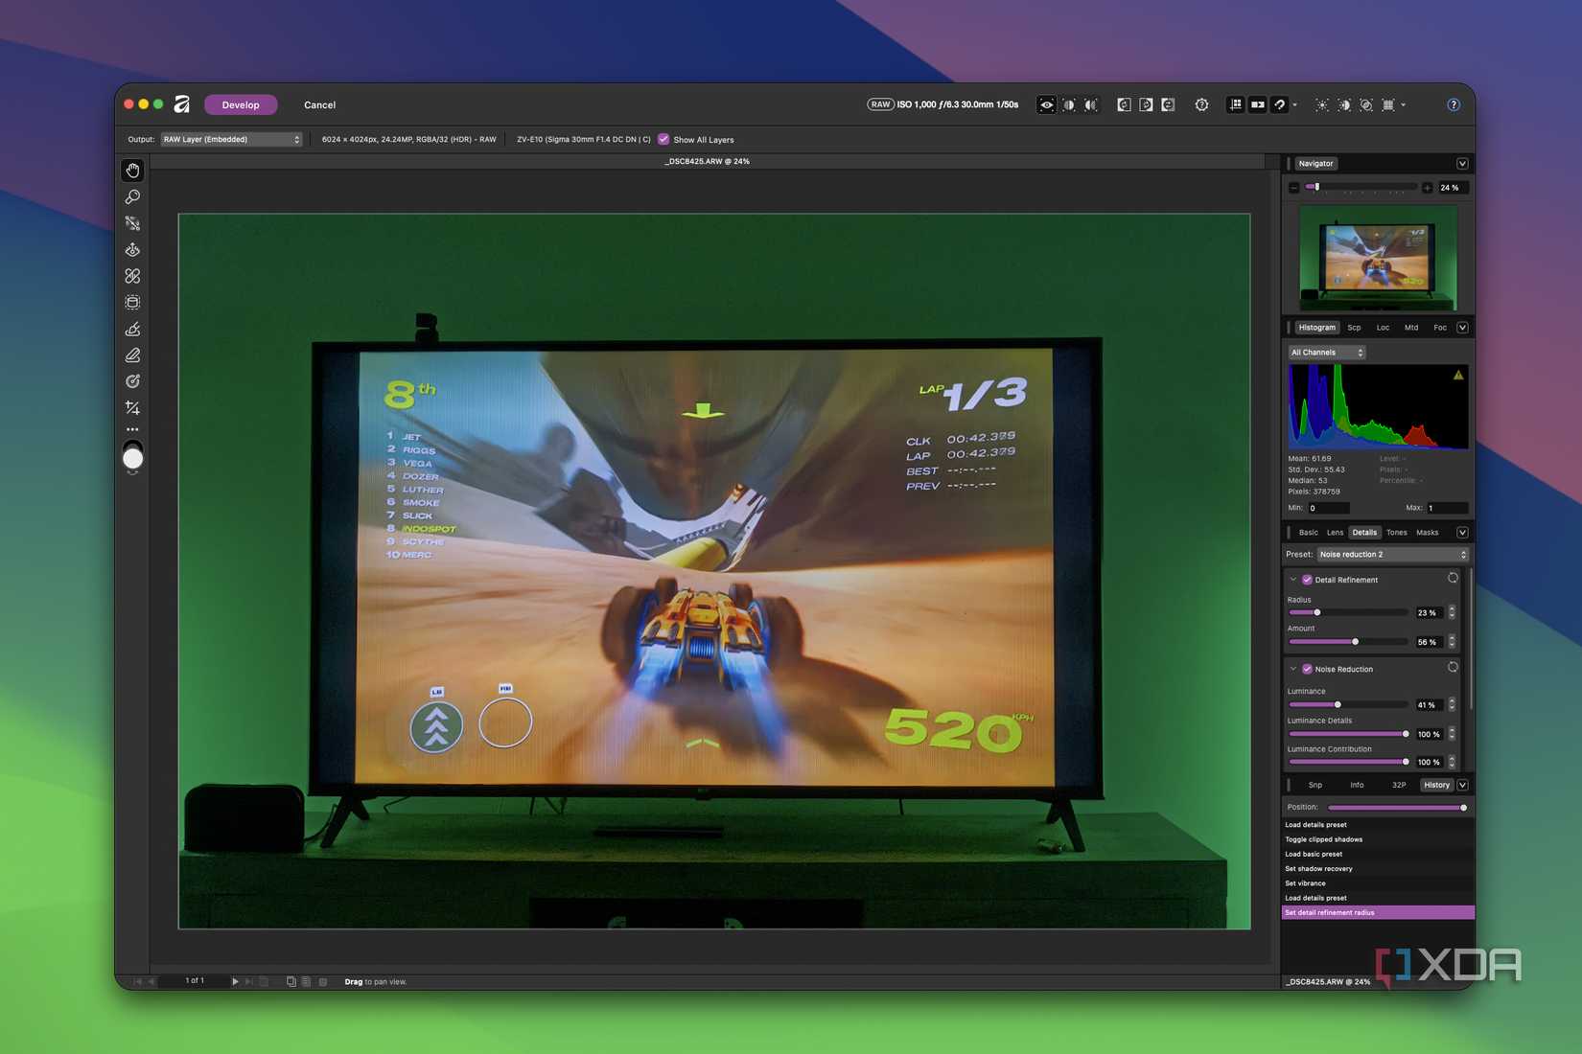The width and height of the screenshot is (1582, 1054).
Task: Toggle the toolbar grid-overlay icon
Action: point(1388,104)
